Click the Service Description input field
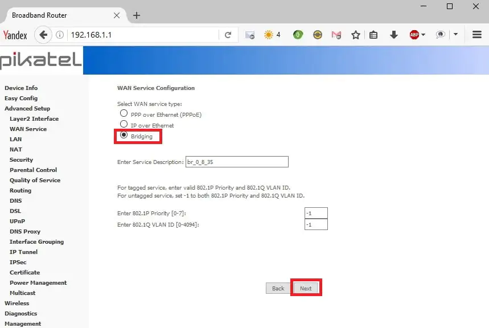 [237, 162]
